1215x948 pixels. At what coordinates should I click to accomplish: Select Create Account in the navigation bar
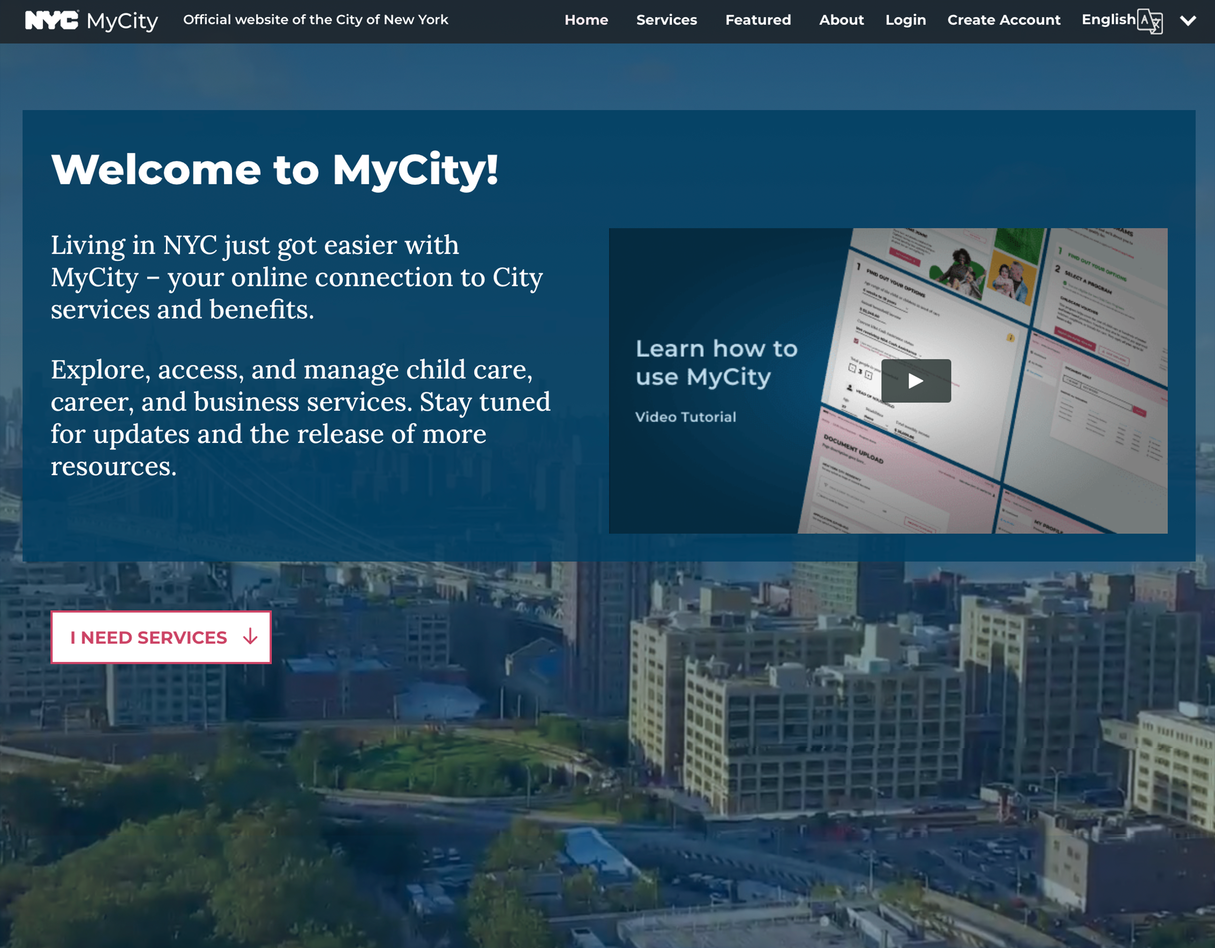(x=1003, y=20)
